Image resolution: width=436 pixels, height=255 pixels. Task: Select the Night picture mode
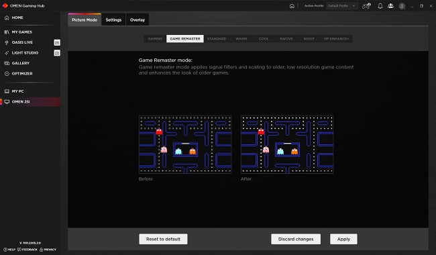click(x=309, y=39)
